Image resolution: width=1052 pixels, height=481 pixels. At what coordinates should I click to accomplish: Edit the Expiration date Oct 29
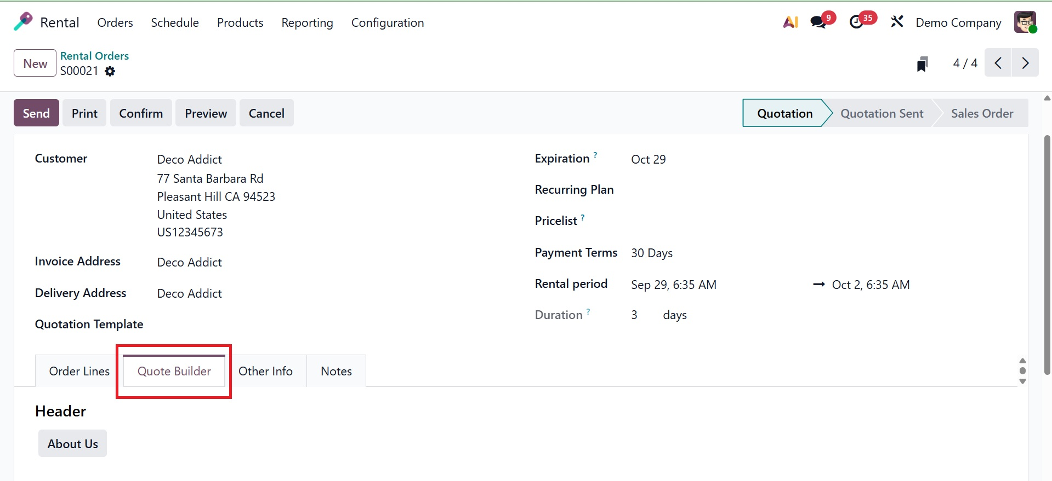(649, 159)
